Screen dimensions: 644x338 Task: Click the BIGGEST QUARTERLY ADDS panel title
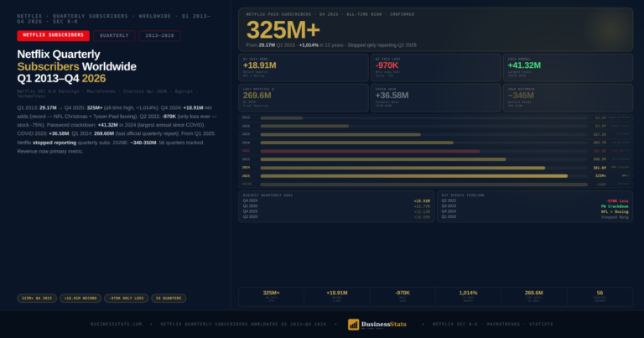267,195
